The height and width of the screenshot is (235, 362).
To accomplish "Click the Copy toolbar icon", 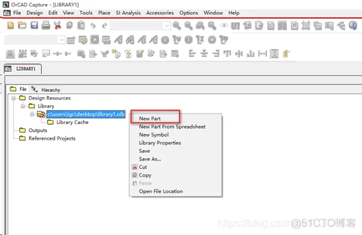I will (69, 25).
